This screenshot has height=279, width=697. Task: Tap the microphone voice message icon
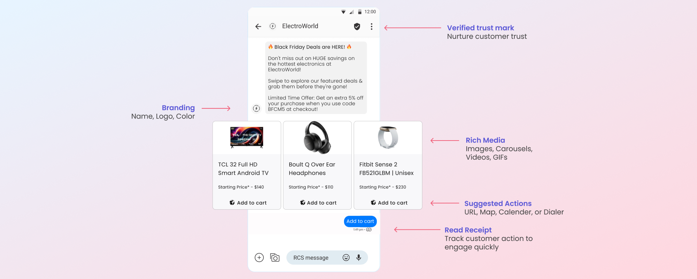[359, 257]
